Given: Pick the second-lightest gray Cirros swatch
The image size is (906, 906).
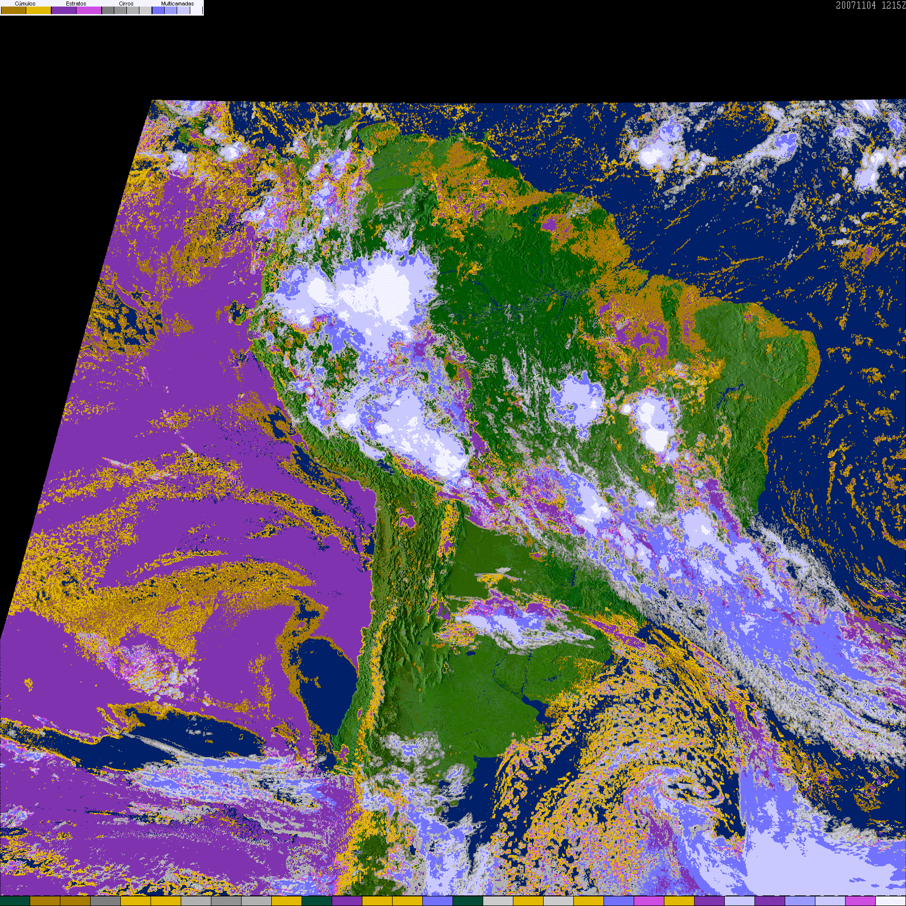Looking at the screenshot, I should click(133, 10).
